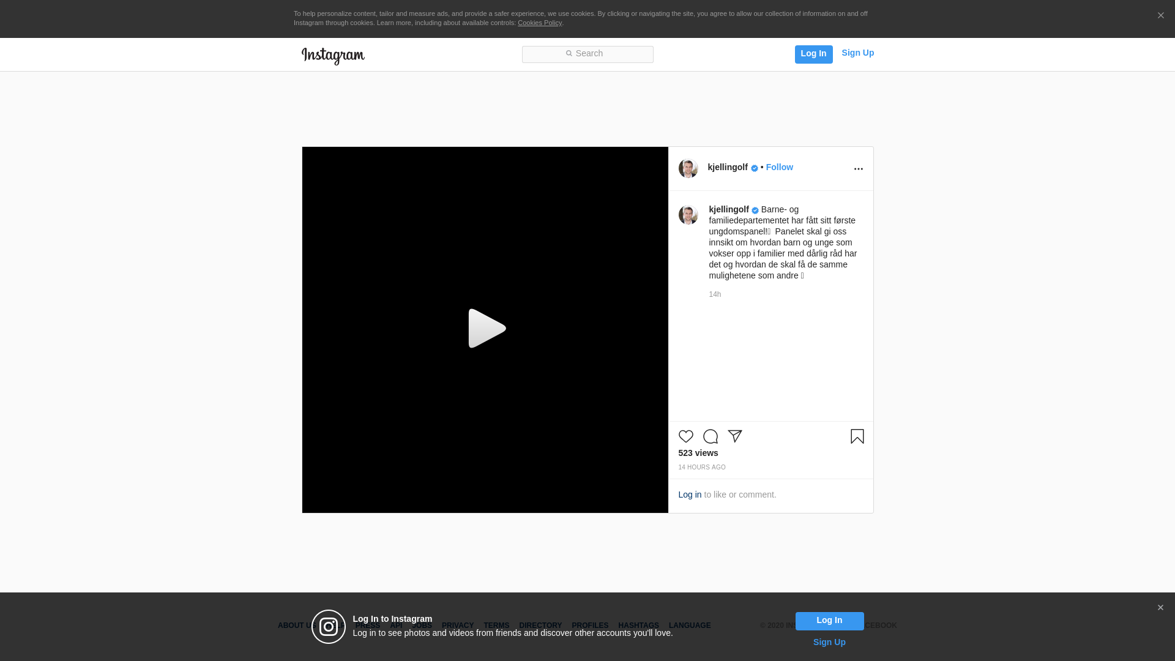Image resolution: width=1175 pixels, height=661 pixels.
Task: Open the Cookies Policy link
Action: tap(540, 23)
